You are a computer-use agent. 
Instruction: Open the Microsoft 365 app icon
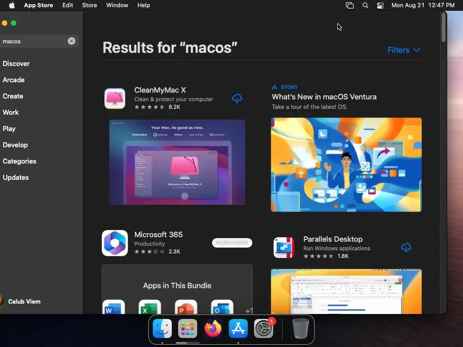[115, 243]
